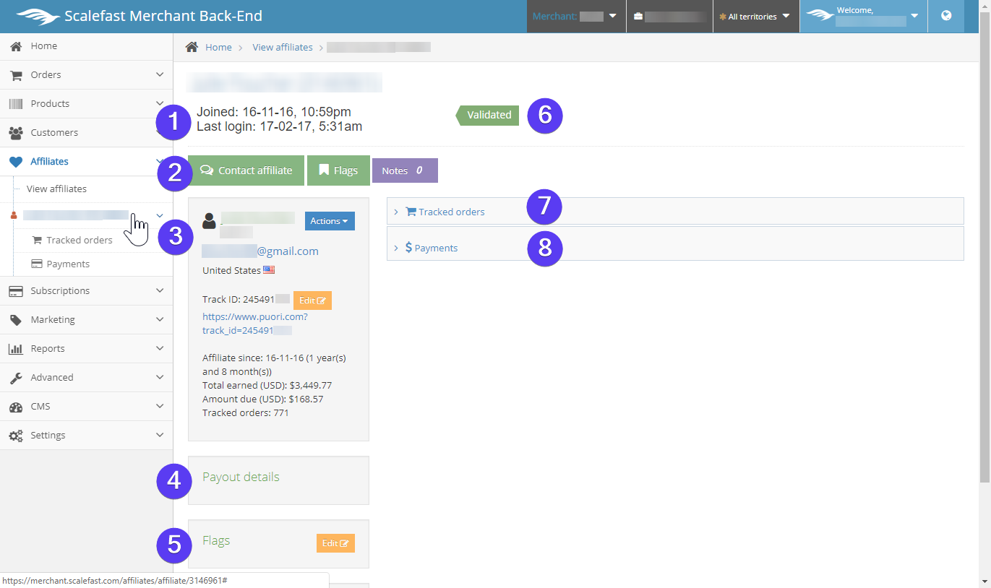This screenshot has width=991, height=588.
Task: Click the green Flags button
Action: click(338, 170)
